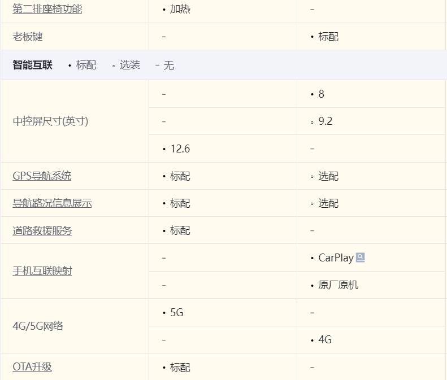Click 标配 value in GPS导航系统 row
Screen dimensions: 447x380
pyautogui.click(x=180, y=176)
